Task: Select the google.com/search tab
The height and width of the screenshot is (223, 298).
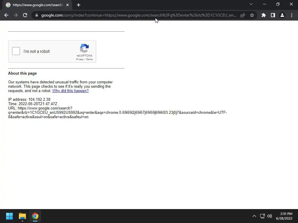Action: pos(37,5)
